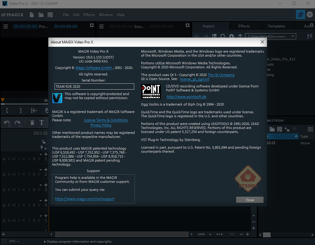
Task: Open timeline zoom 100% dropdown
Action: pyautogui.click(x=210, y=234)
